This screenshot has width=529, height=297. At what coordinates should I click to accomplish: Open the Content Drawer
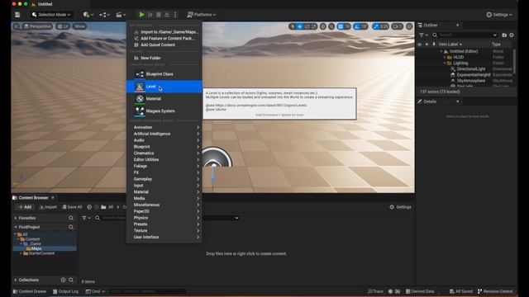click(30, 291)
